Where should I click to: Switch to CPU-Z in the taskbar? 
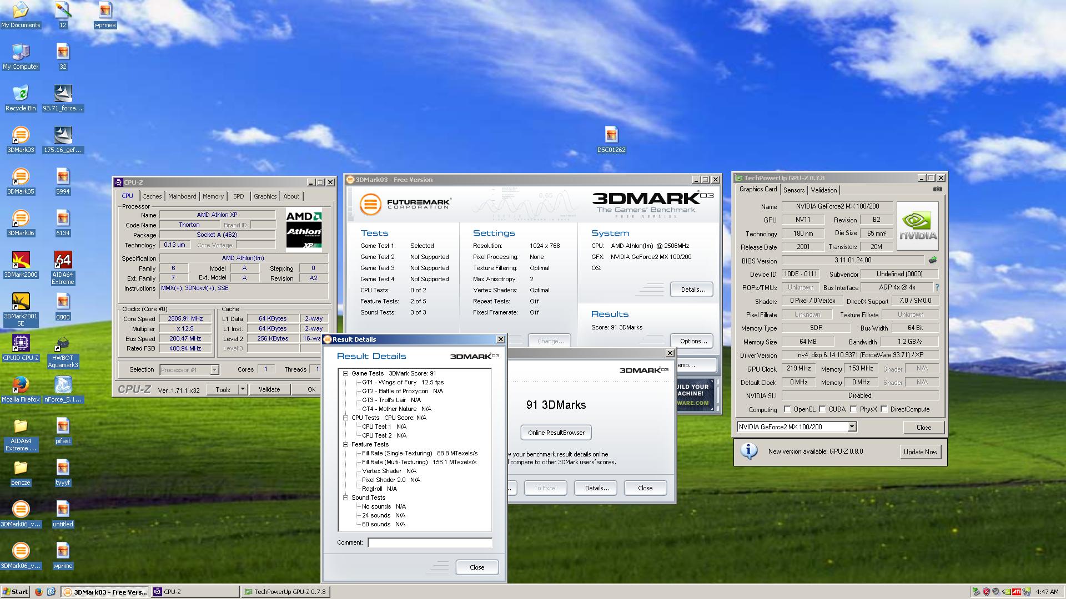pyautogui.click(x=195, y=592)
